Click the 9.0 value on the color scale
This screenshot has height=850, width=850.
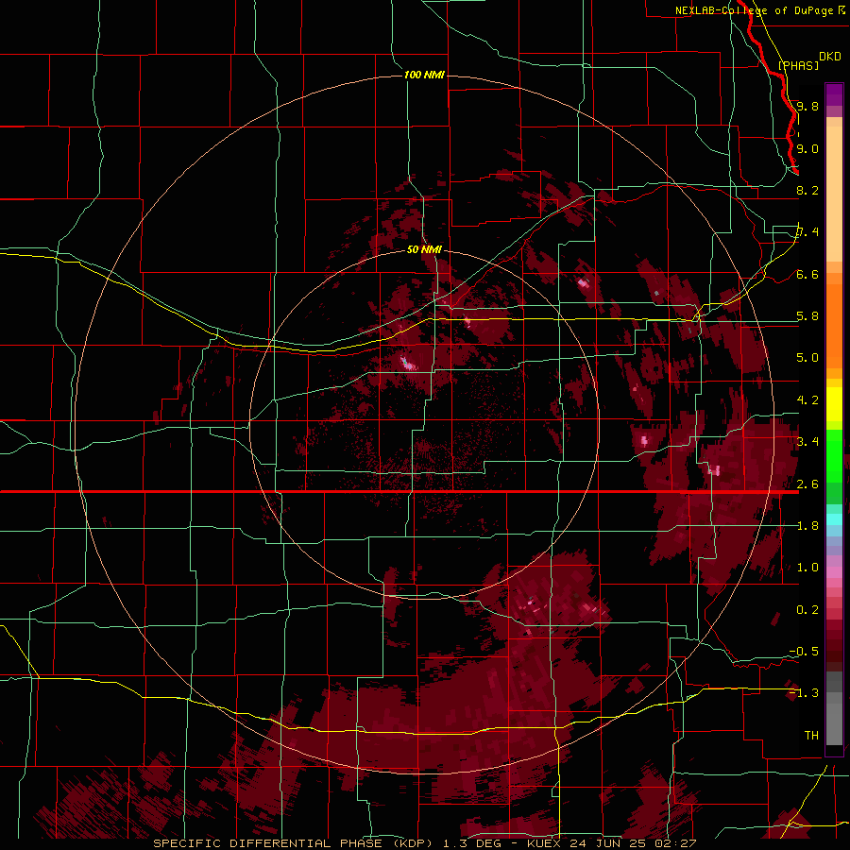click(807, 148)
